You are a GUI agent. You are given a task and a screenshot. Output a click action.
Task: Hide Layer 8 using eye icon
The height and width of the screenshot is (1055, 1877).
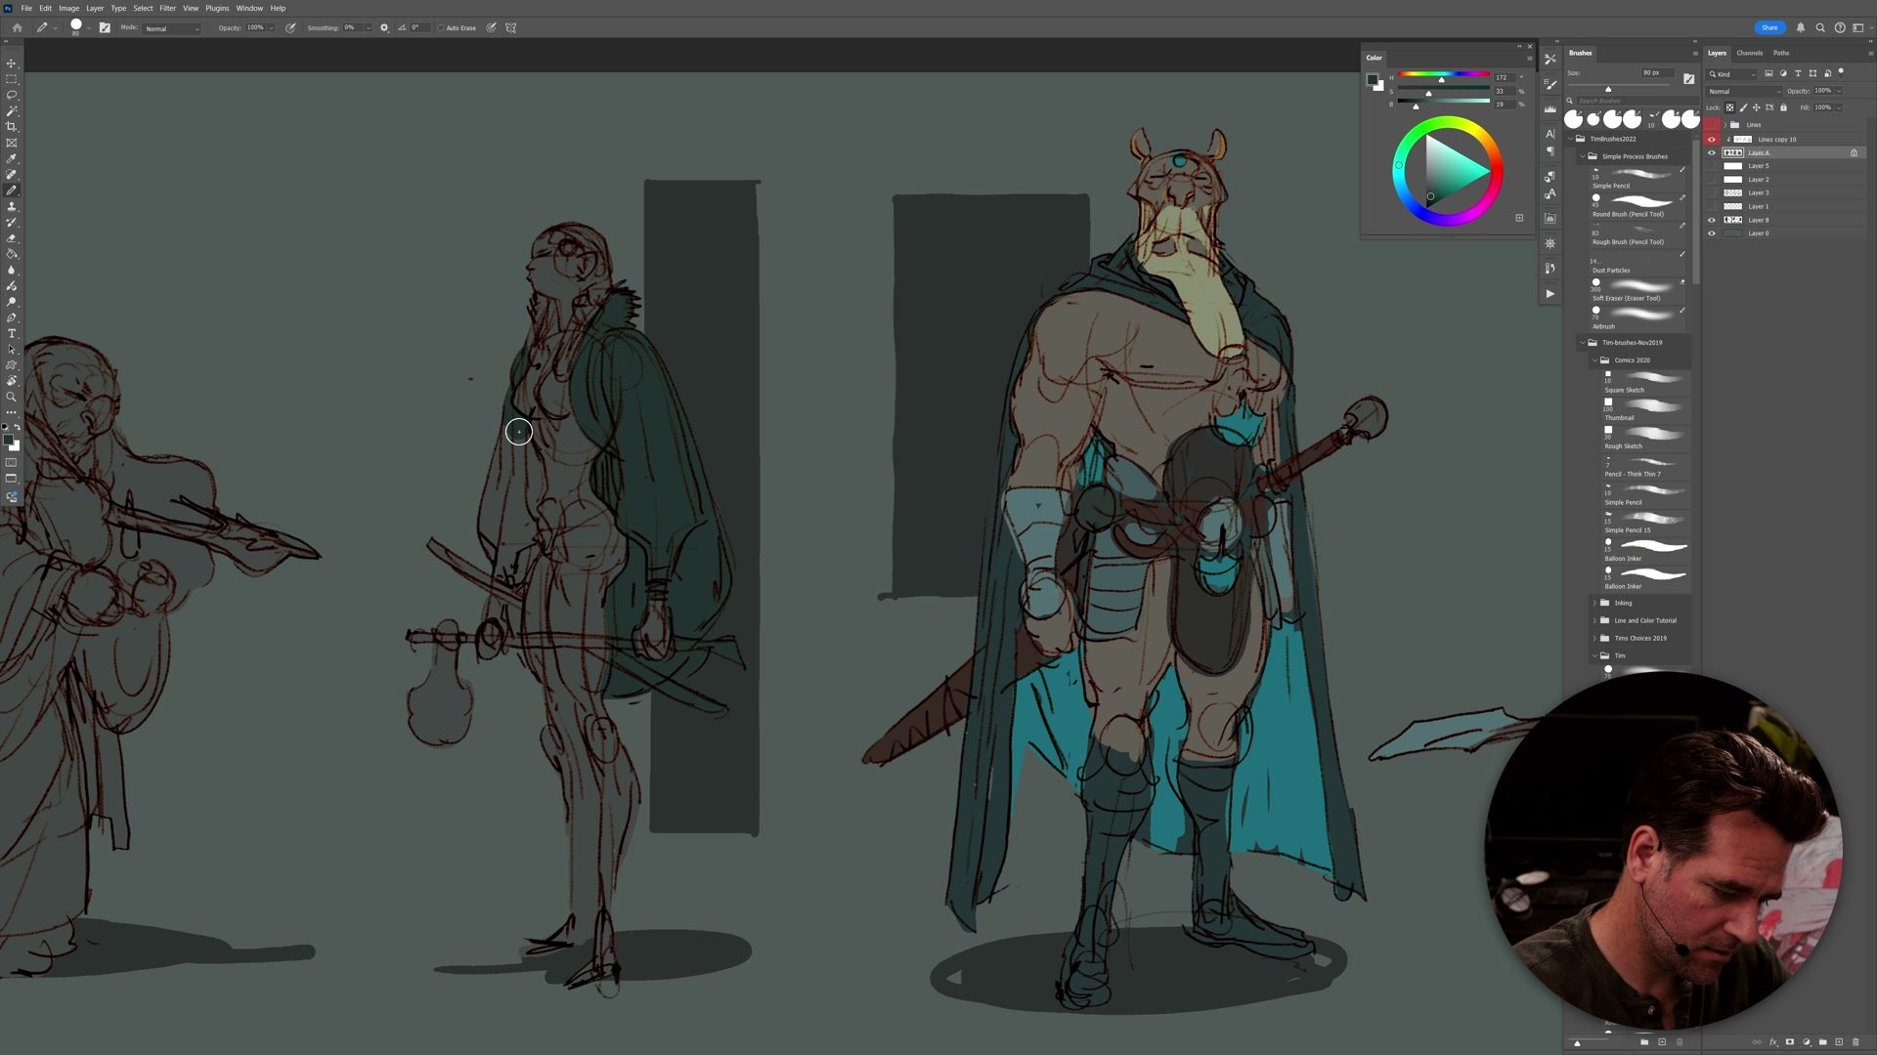1711,220
